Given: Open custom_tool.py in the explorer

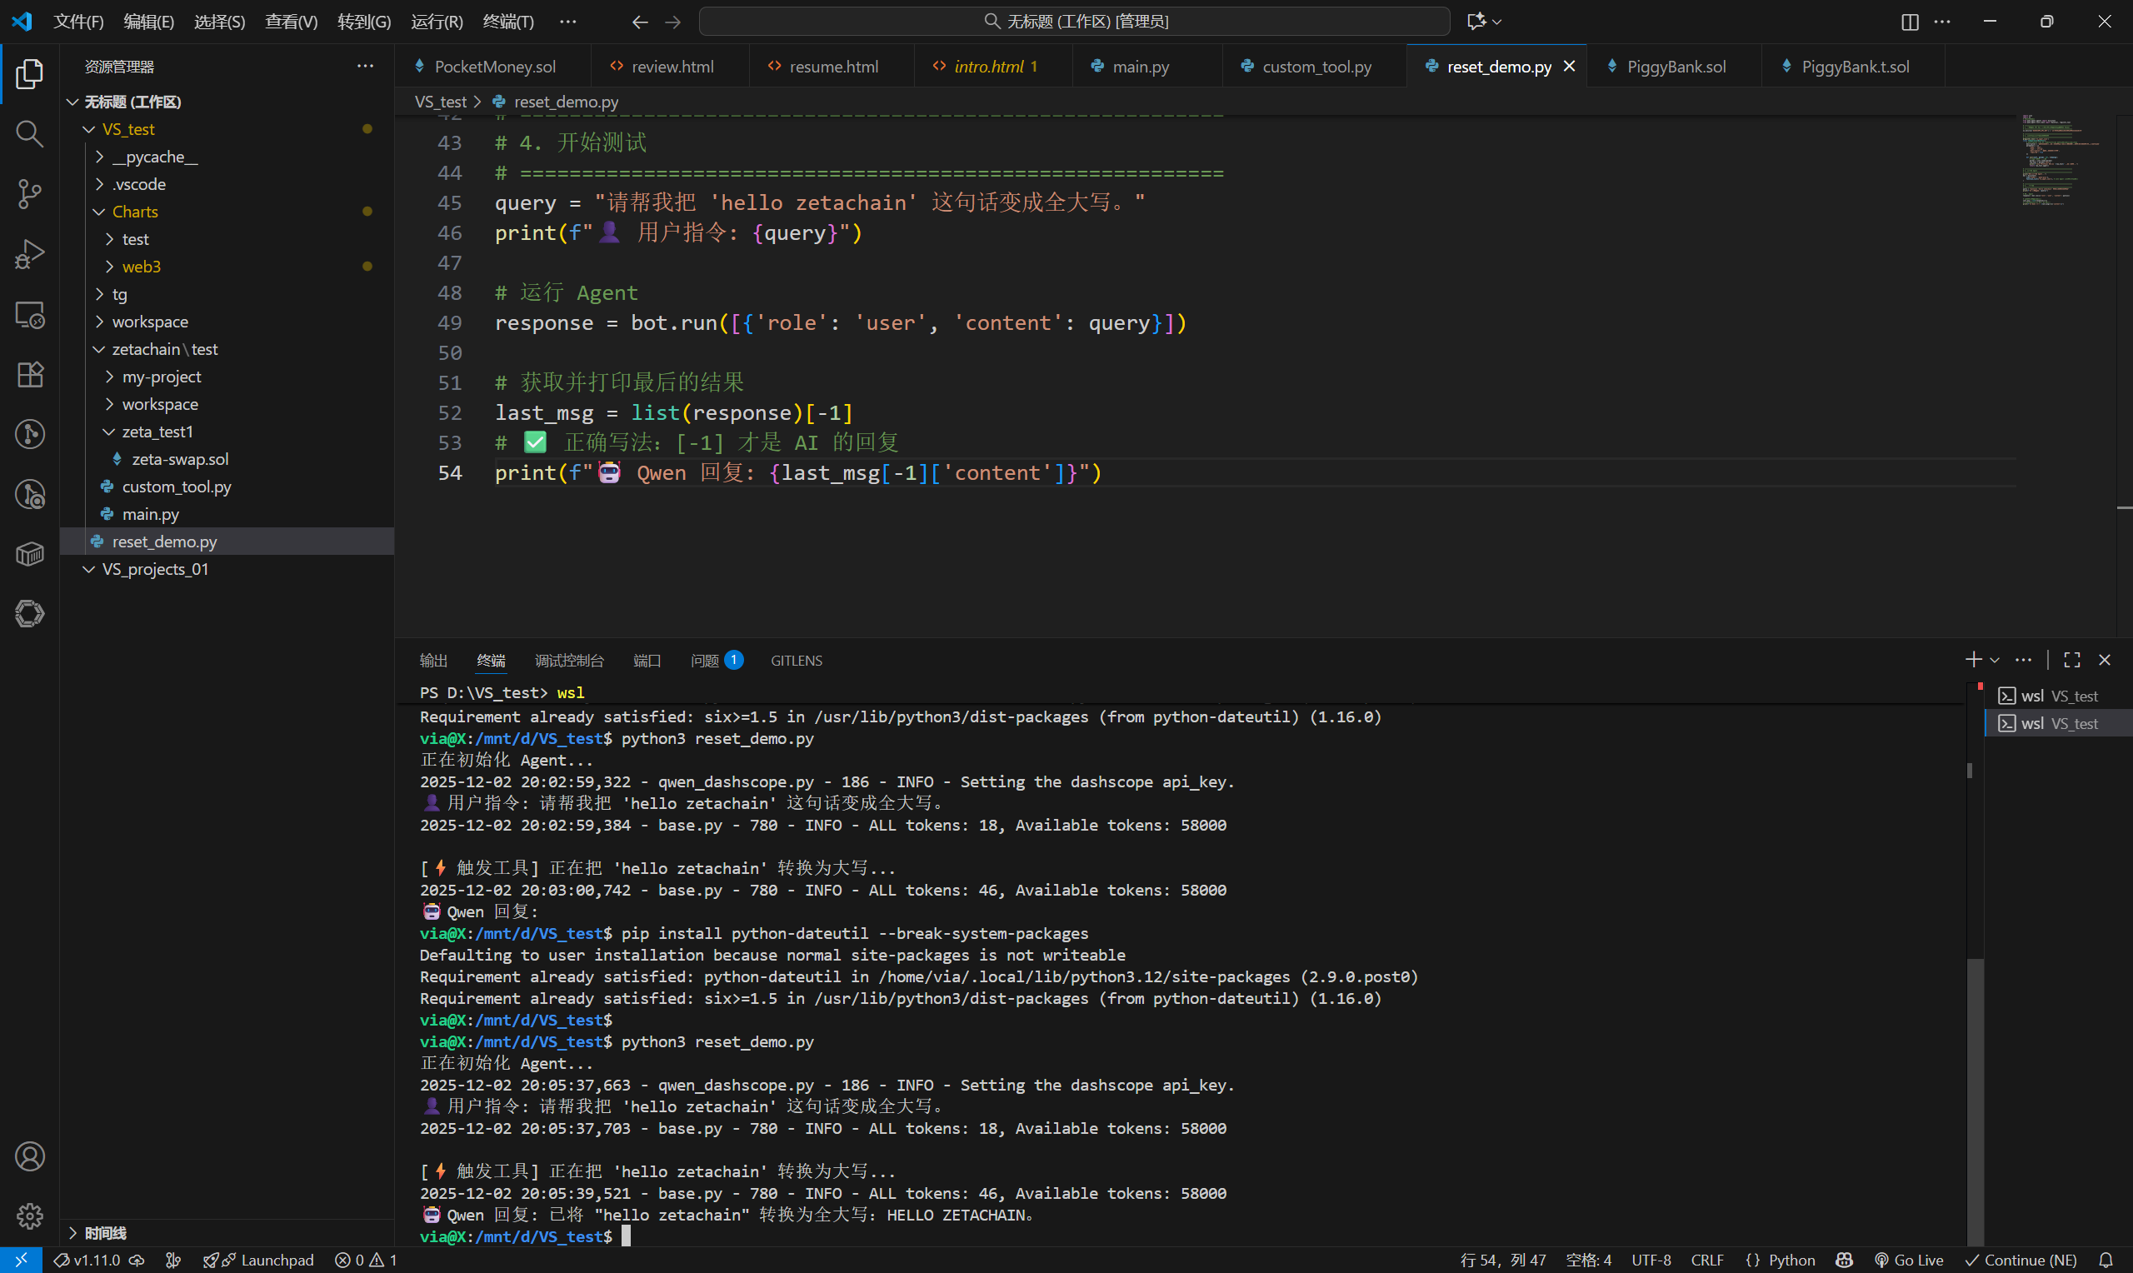Looking at the screenshot, I should point(227,486).
